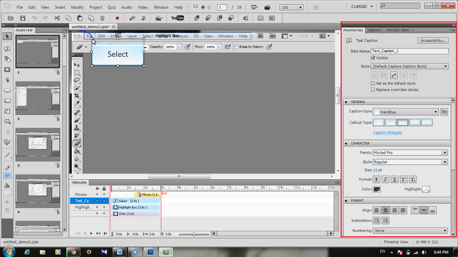Open the Caption Widgets link
This screenshot has width=458, height=257.
click(x=387, y=133)
